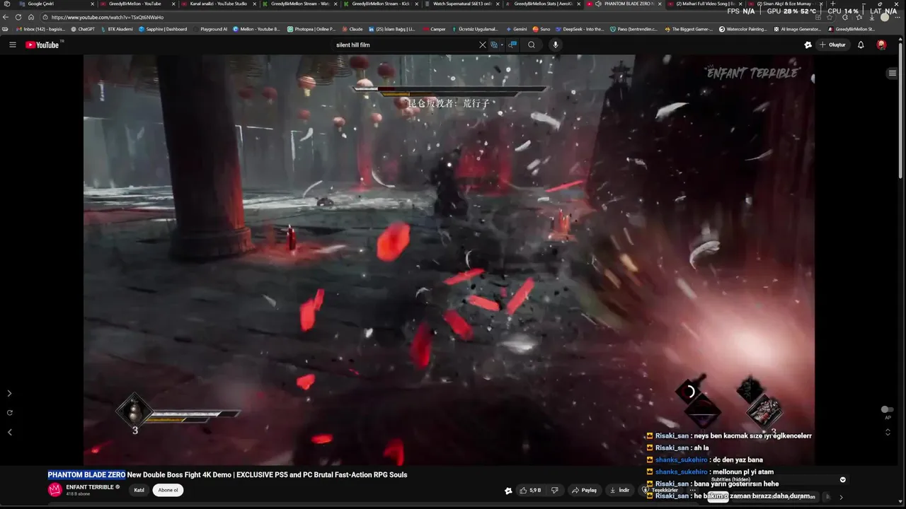
Task: Click the icon left of Oluştur button
Action: (x=808, y=45)
